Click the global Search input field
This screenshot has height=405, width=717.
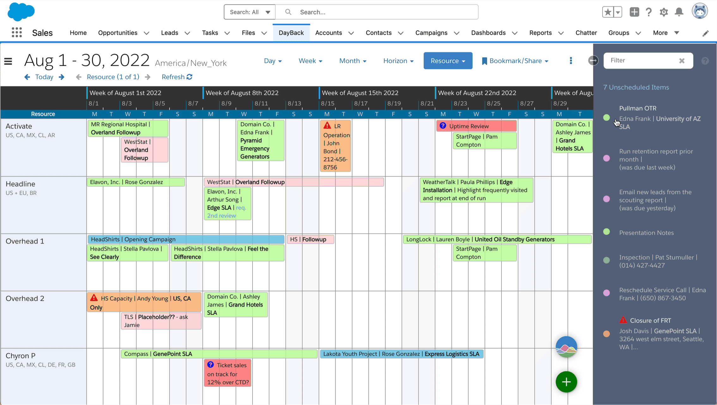tap(377, 12)
